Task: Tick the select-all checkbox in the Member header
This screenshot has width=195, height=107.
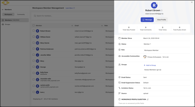Action: (x=33, y=25)
